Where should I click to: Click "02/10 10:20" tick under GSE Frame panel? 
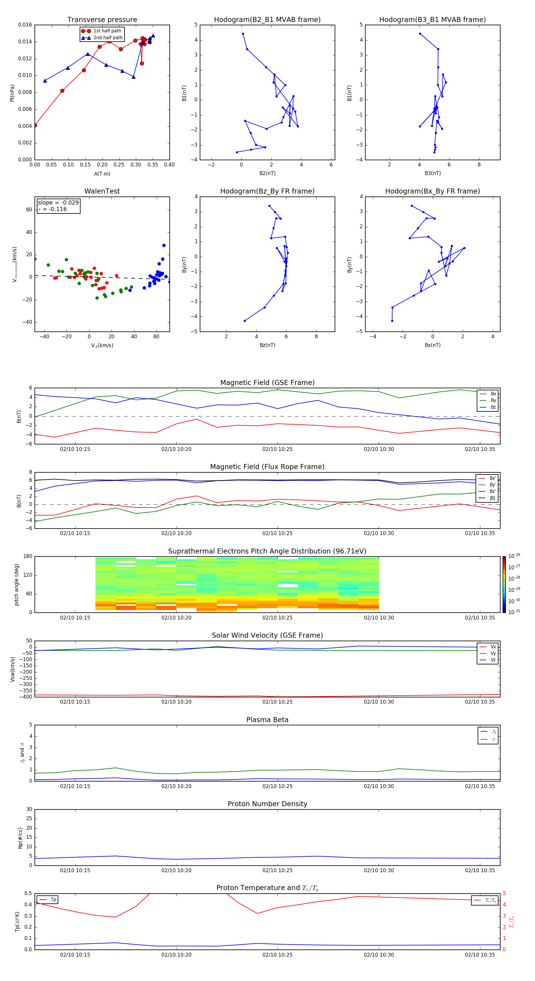(176, 449)
